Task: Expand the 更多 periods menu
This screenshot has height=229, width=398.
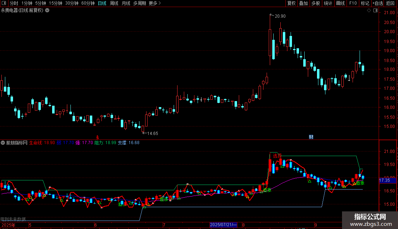Action: pyautogui.click(x=155, y=3)
